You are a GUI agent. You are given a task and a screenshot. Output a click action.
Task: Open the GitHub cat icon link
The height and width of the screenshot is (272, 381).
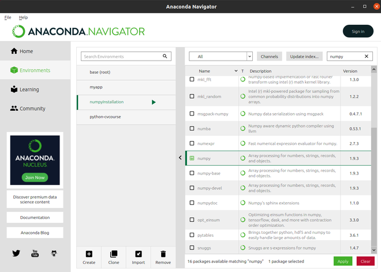[54, 254]
